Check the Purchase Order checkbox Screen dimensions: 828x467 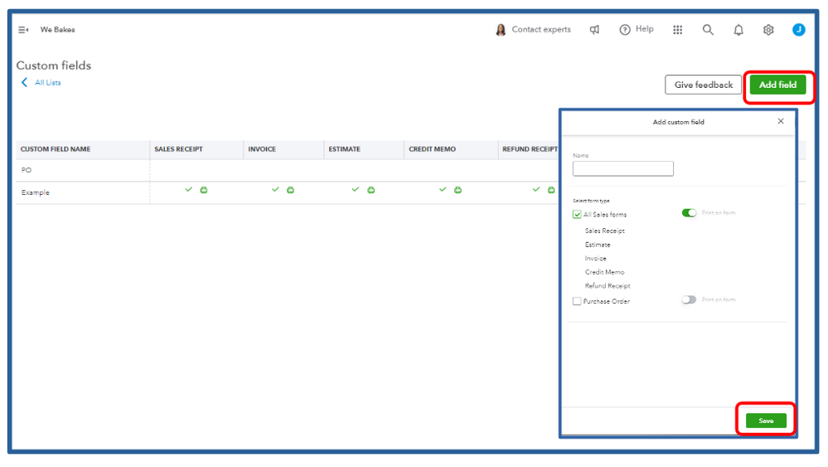(577, 301)
